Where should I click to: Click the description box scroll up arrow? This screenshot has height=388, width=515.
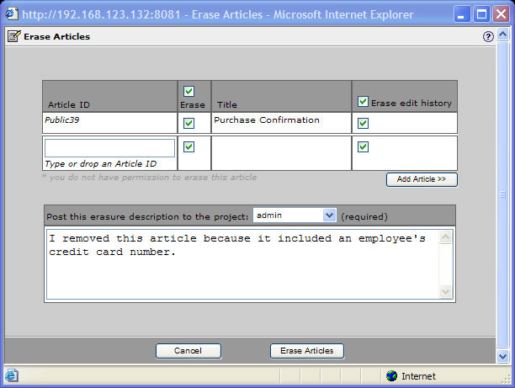tap(446, 237)
